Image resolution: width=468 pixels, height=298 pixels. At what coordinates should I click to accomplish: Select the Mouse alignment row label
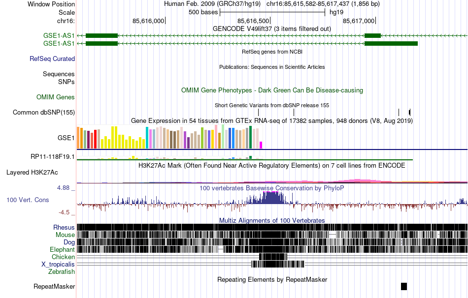65,235
